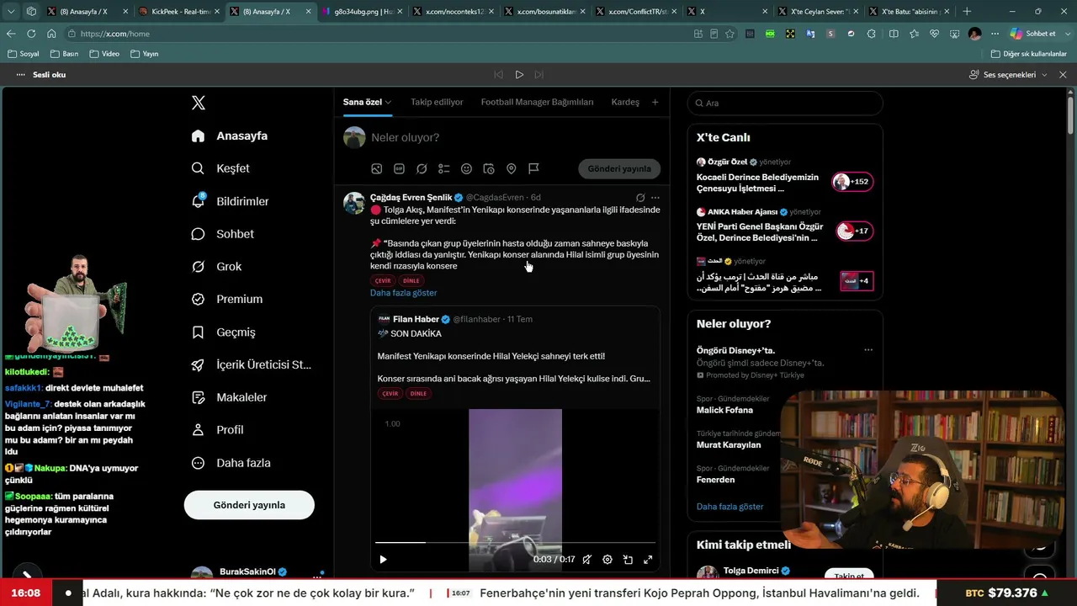Image resolution: width=1077 pixels, height=606 pixels.
Task: Add location tag to the post
Action: 511,168
